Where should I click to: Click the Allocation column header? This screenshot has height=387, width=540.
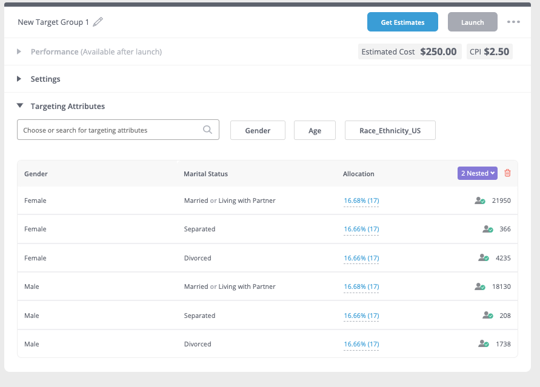(x=359, y=174)
